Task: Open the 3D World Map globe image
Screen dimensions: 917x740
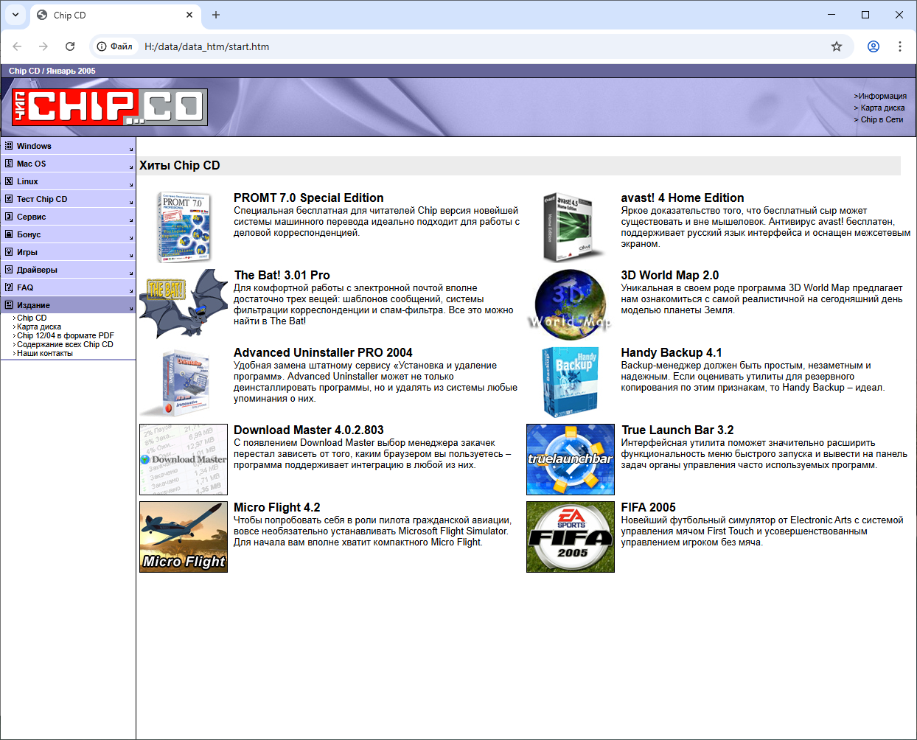Action: (571, 304)
